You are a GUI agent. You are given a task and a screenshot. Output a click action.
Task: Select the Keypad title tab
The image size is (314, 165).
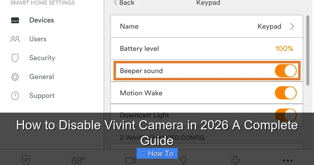pos(208,3)
